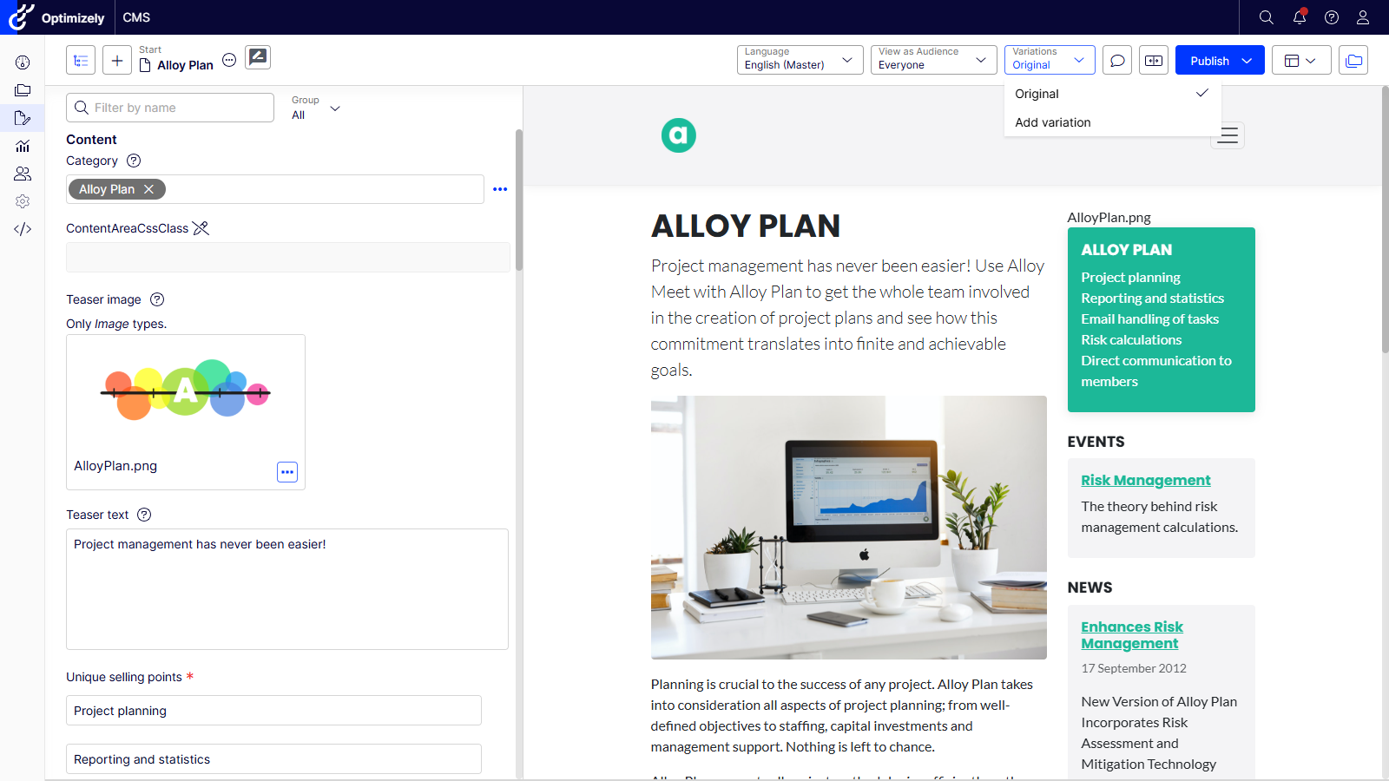The width and height of the screenshot is (1389, 781).
Task: Open the assets pane folder icon
Action: 1353,61
